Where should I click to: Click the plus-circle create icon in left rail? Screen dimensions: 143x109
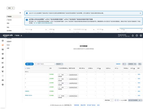tap(3, 41)
